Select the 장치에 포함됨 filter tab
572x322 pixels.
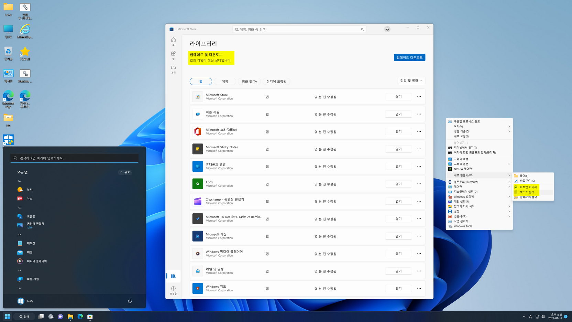coord(276,82)
